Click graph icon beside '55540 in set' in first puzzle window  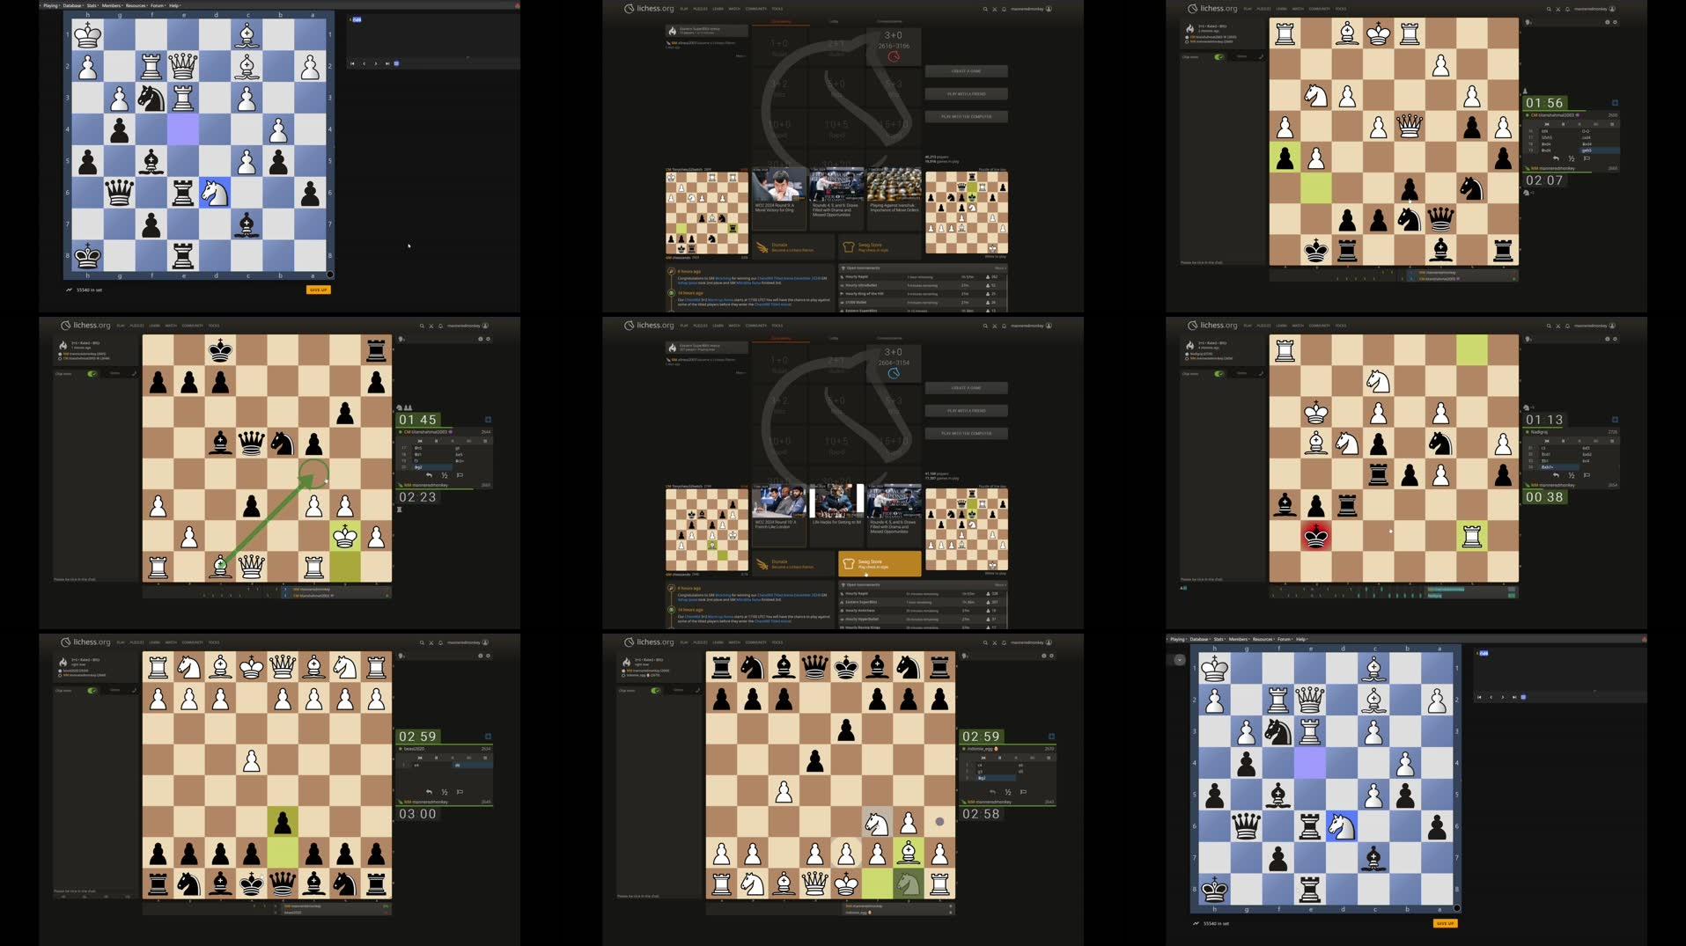coord(69,290)
